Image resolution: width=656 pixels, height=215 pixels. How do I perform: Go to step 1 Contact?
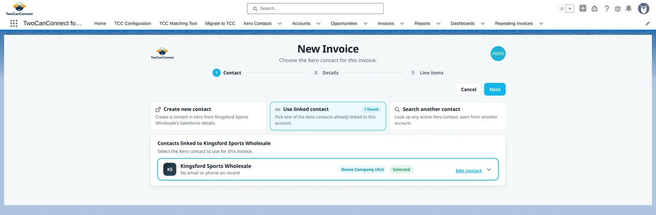coord(227,72)
